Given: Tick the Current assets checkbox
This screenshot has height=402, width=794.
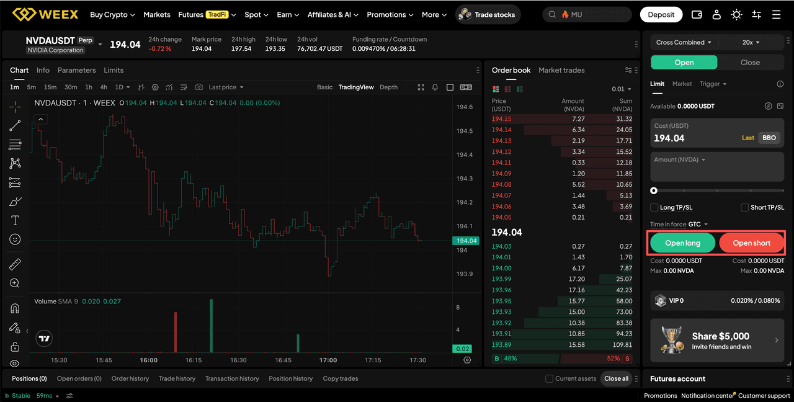Looking at the screenshot, I should [549, 378].
